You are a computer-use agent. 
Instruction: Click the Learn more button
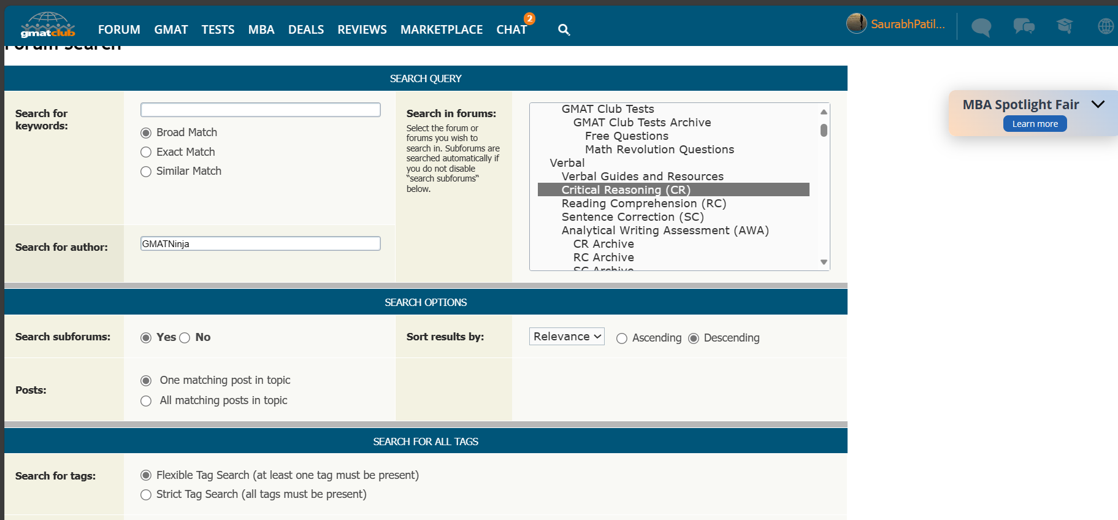coord(1035,124)
